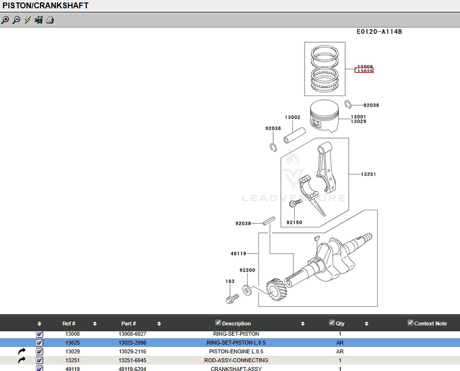Select the RING-SET-PISTON L,0.5 row

pos(236,343)
